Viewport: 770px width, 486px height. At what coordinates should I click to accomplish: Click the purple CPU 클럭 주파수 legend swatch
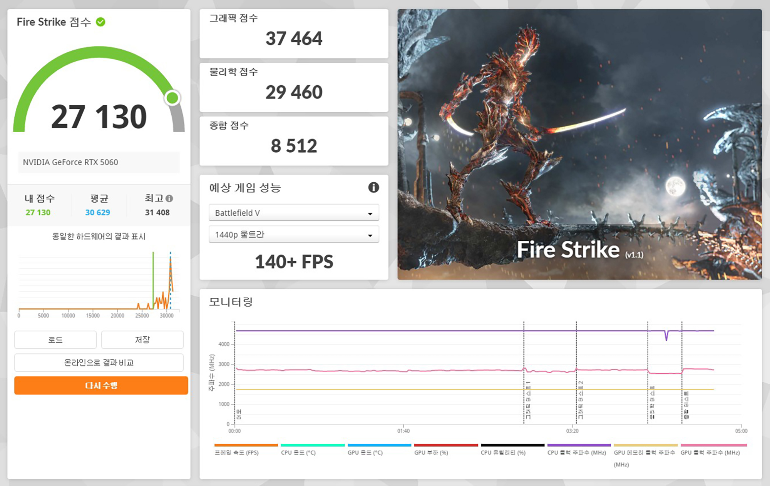(579, 445)
